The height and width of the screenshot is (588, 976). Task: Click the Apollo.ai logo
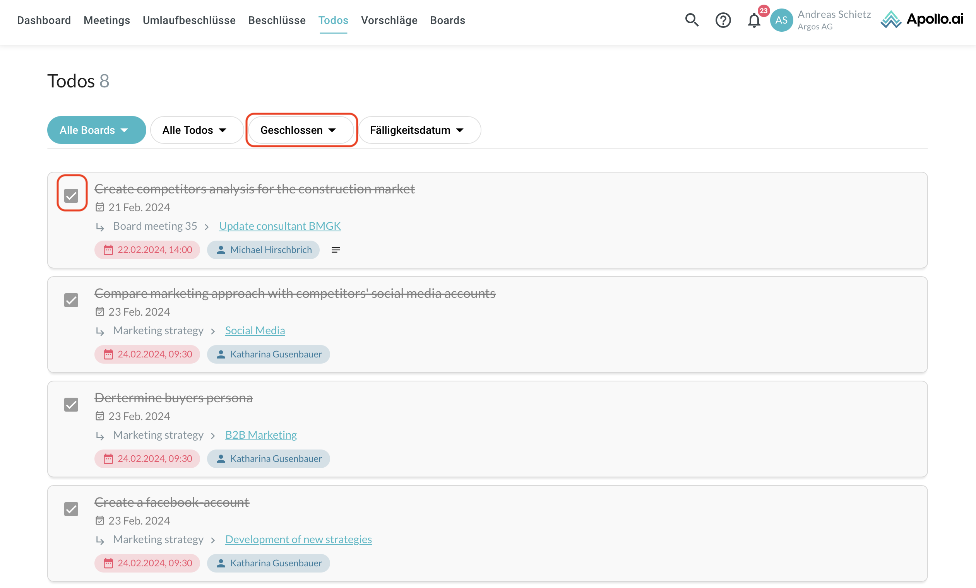922,19
